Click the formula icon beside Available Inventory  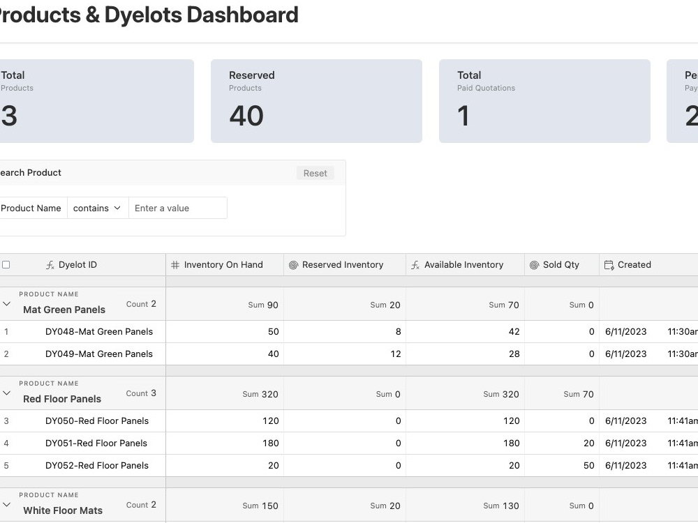pos(415,265)
